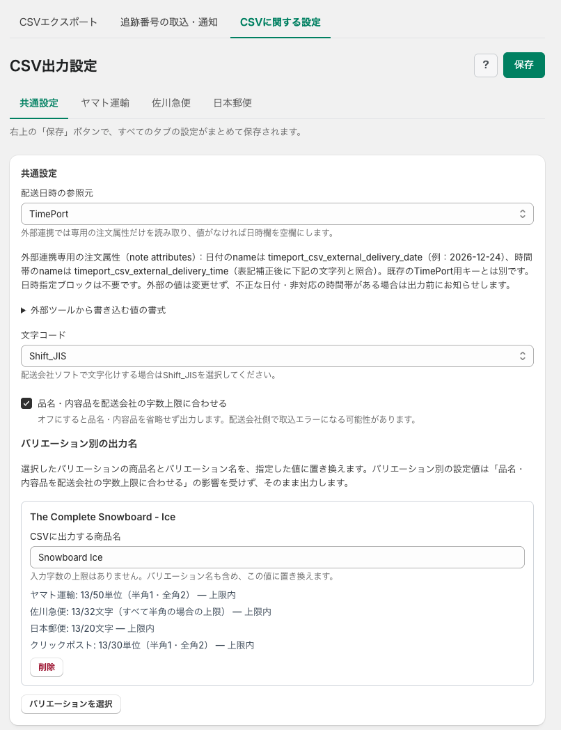The image size is (561, 730).
Task: Click 'The Complete Snowboard - Ice' title
Action: click(103, 517)
